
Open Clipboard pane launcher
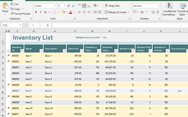pos(31,19)
